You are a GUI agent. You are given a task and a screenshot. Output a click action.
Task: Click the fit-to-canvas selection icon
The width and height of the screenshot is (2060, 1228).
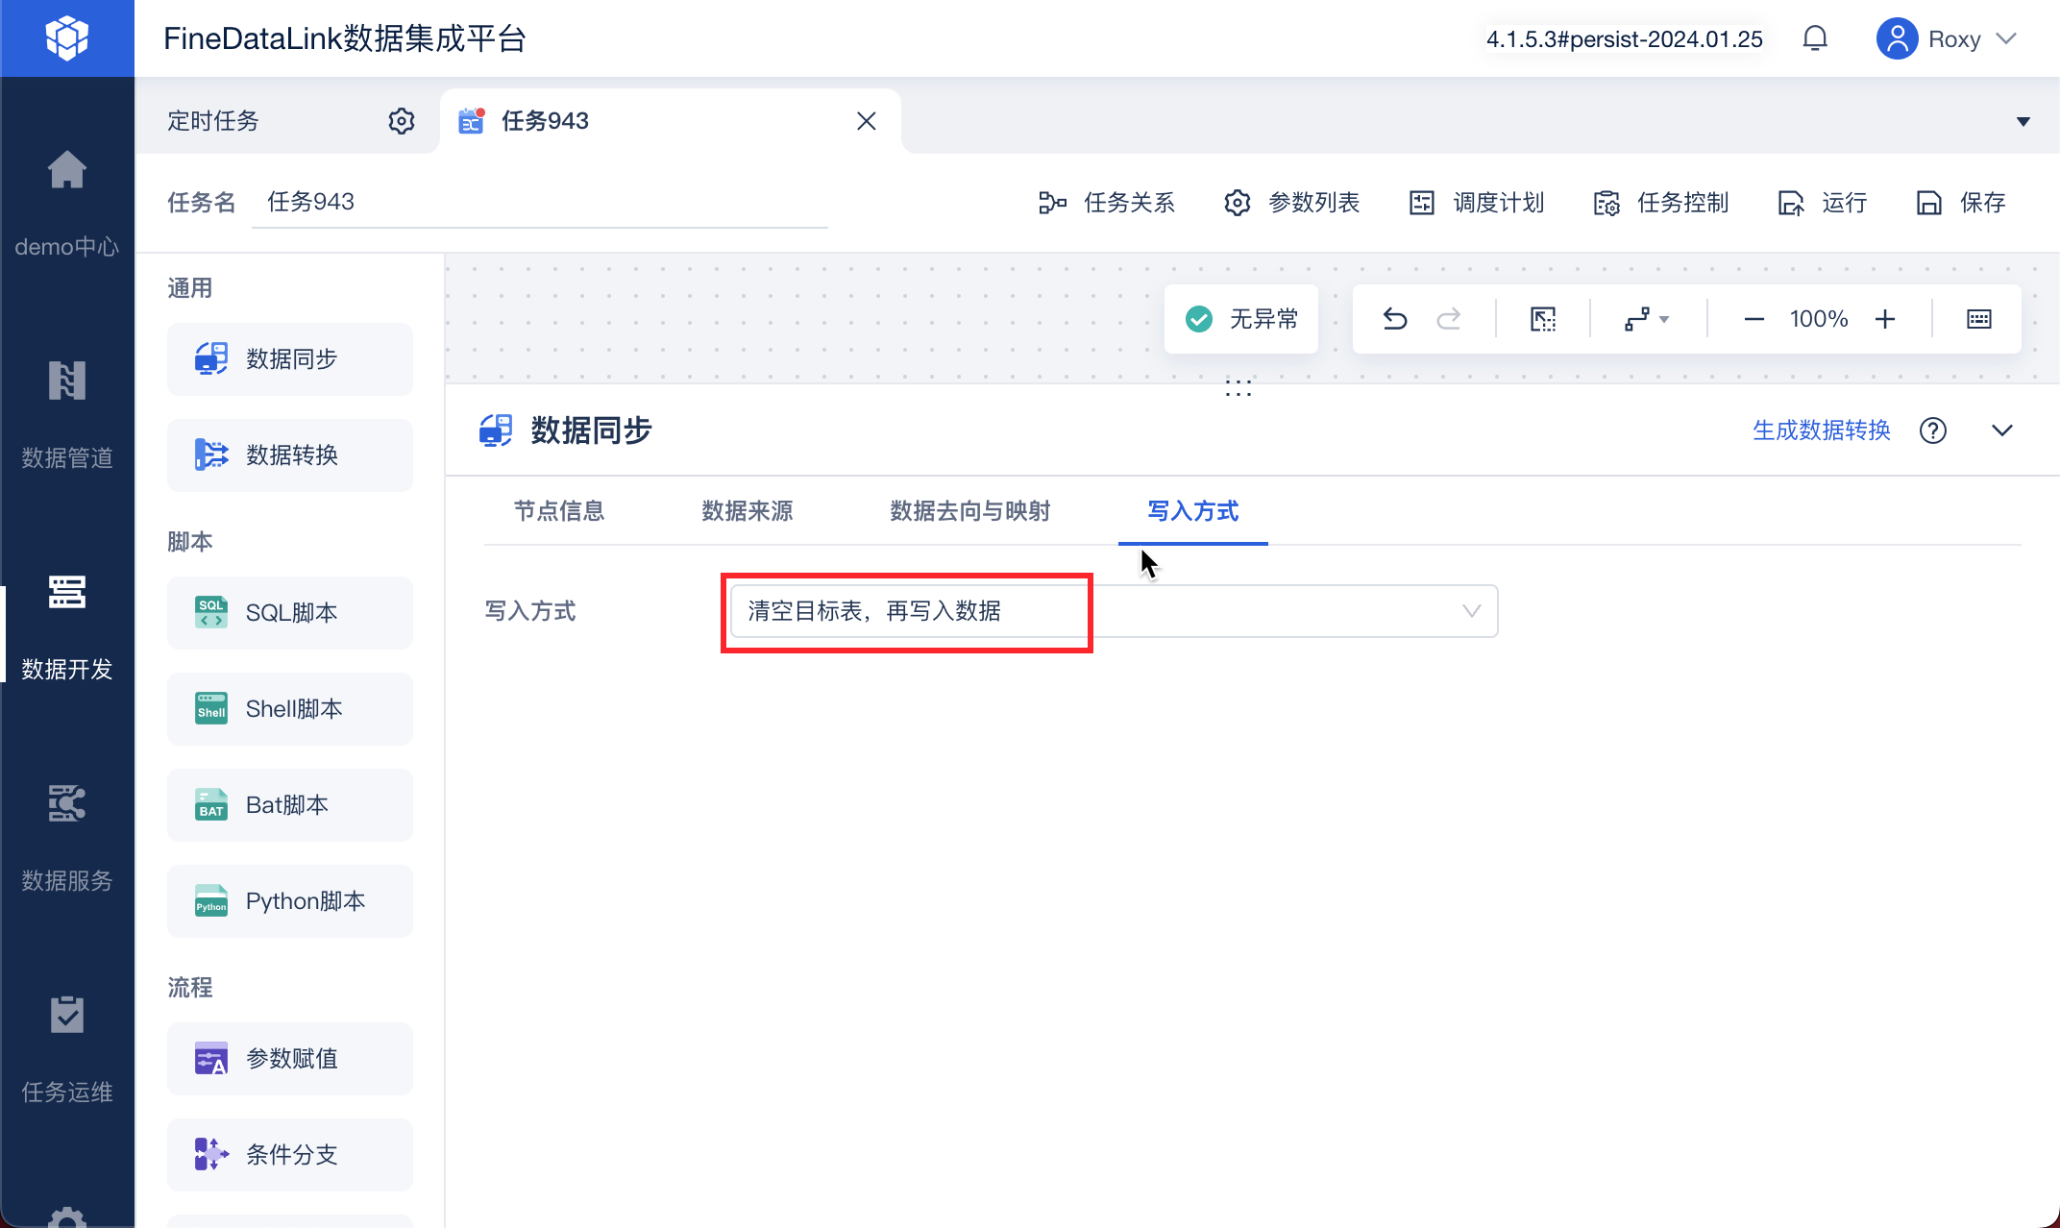1543,319
